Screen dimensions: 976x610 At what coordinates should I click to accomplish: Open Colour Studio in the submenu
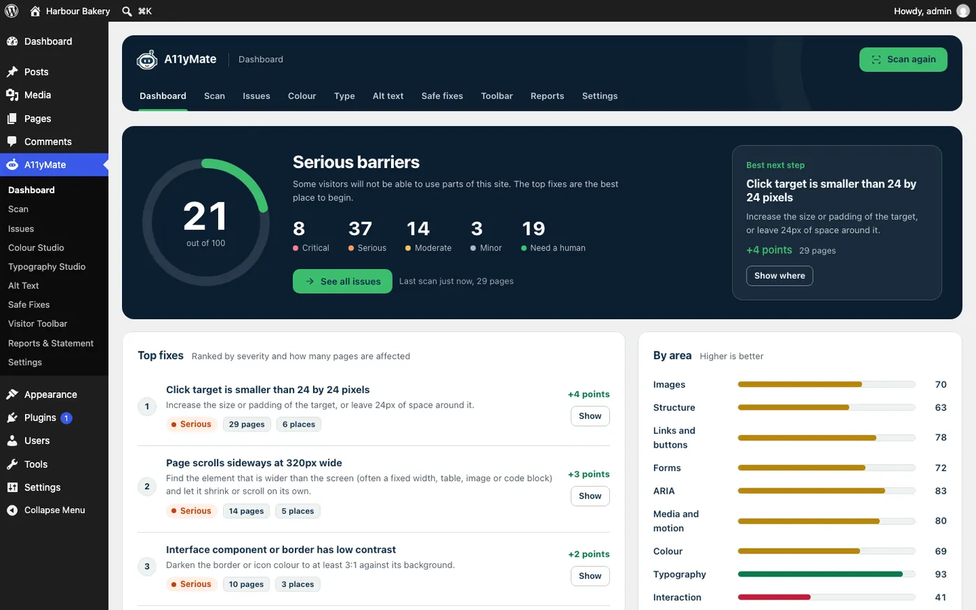click(x=36, y=247)
